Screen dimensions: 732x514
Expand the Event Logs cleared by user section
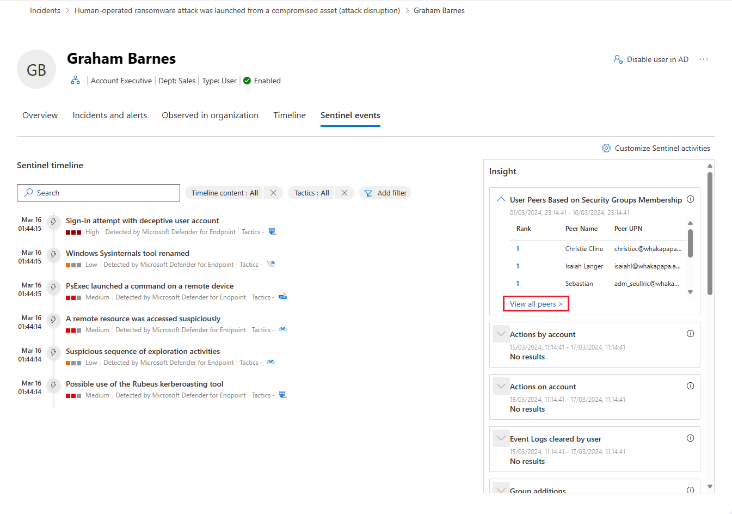[501, 438]
